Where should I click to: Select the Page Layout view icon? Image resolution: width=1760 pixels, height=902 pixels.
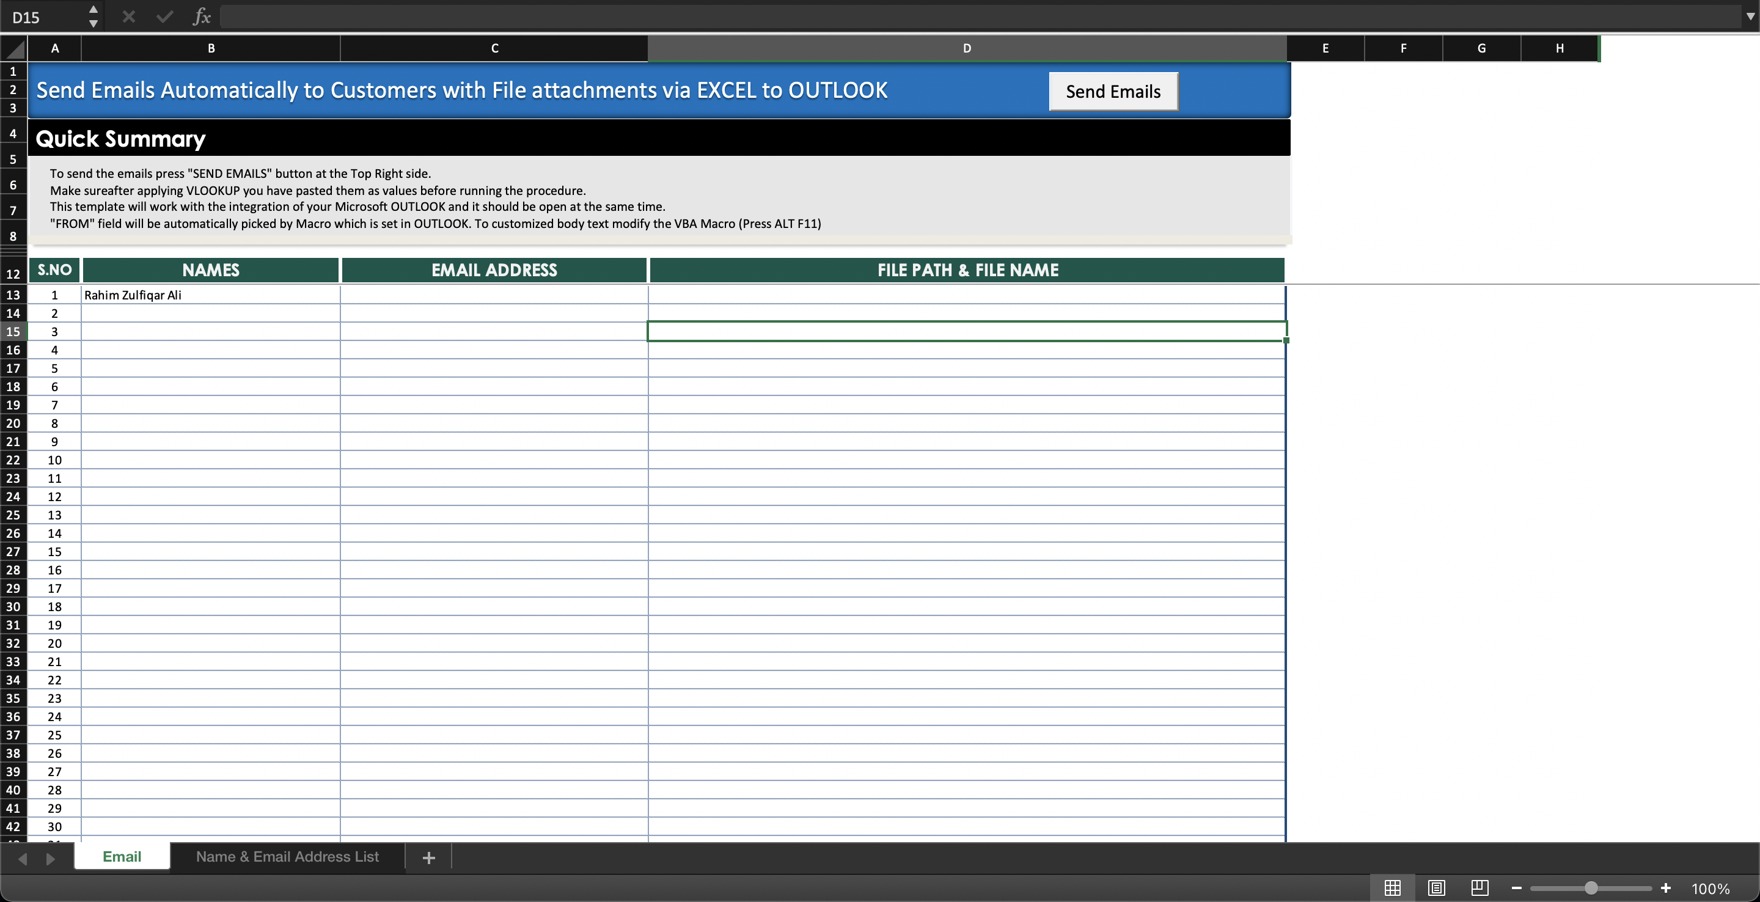pyautogui.click(x=1436, y=888)
